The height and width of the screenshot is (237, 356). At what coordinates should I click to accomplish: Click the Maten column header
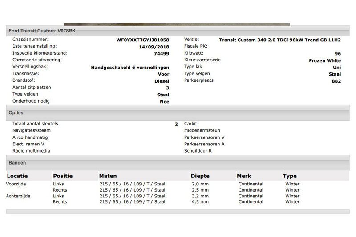tap(108, 176)
